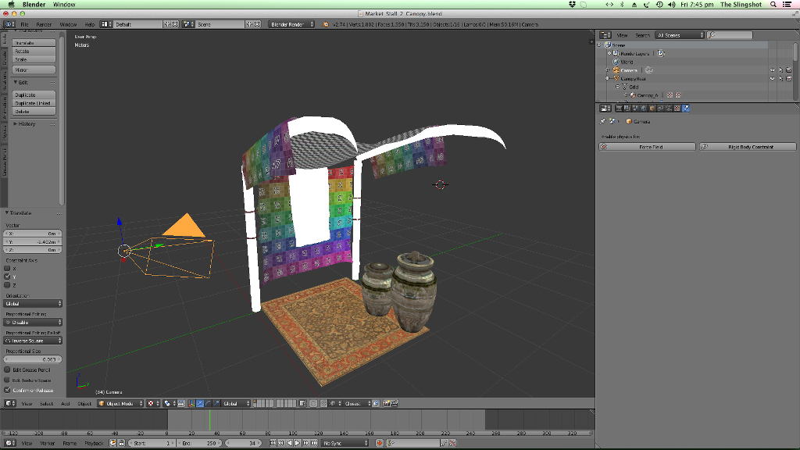Click the play animation button in timeline
The width and height of the screenshot is (800, 450).
[x=298, y=443]
